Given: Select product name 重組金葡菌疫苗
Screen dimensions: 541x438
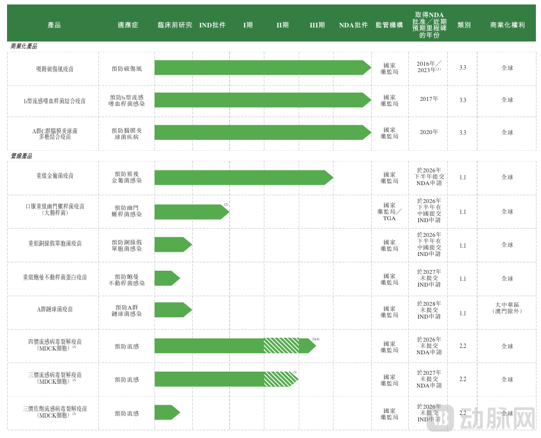Looking at the screenshot, I should pos(55,176).
